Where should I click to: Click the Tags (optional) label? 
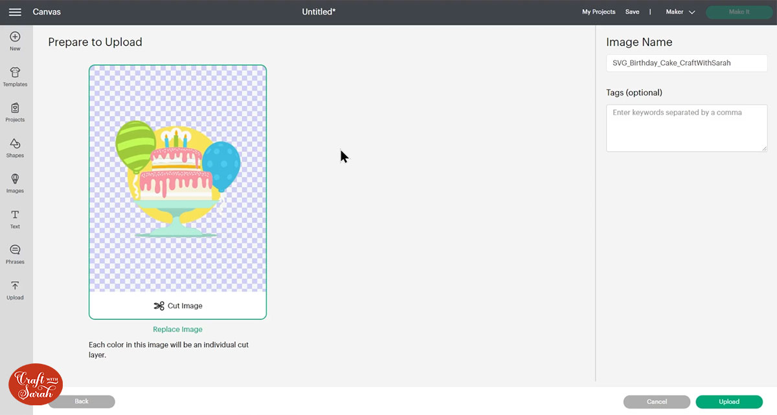[634, 92]
